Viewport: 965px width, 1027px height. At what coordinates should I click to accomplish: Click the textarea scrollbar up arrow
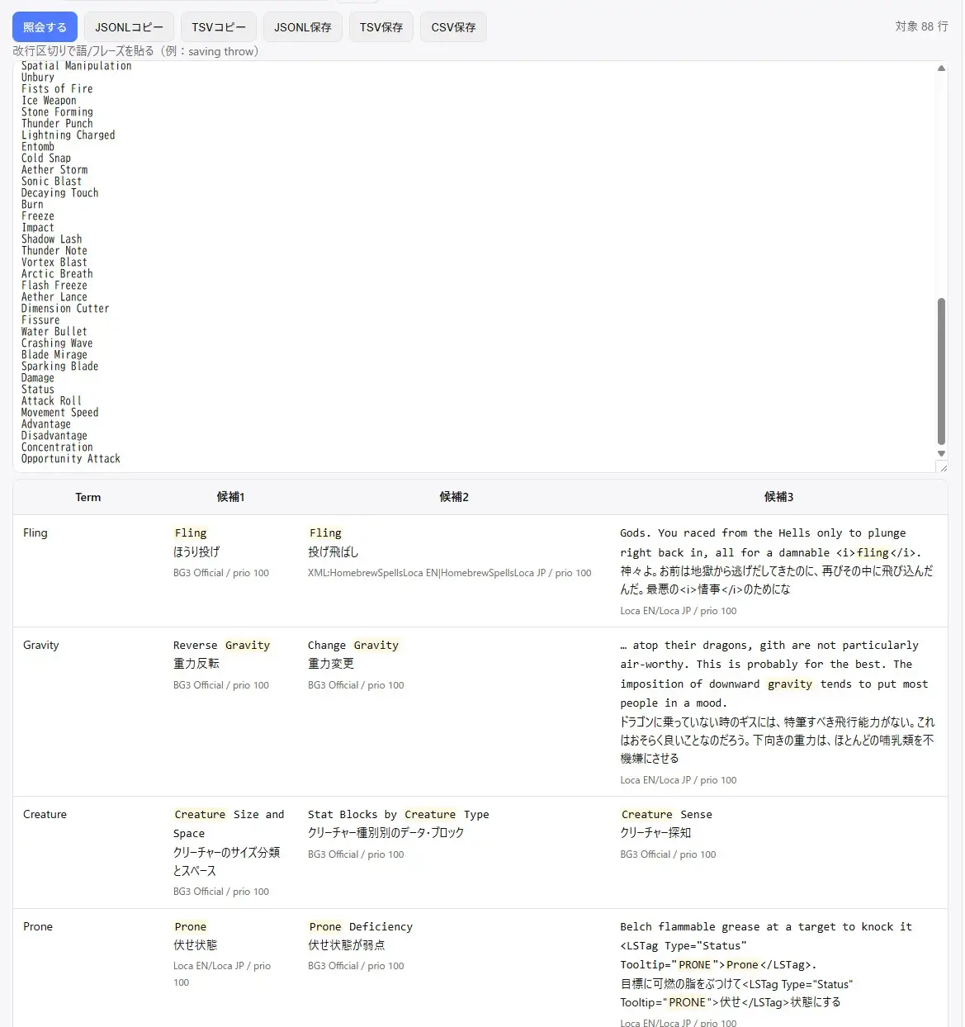point(941,69)
